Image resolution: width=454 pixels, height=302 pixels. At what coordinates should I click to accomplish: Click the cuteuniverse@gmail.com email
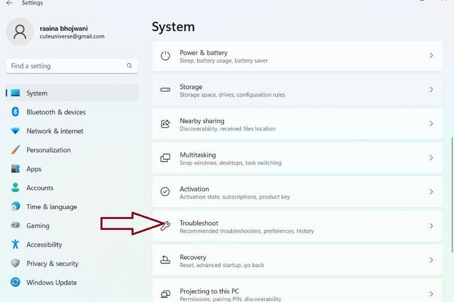(72, 36)
